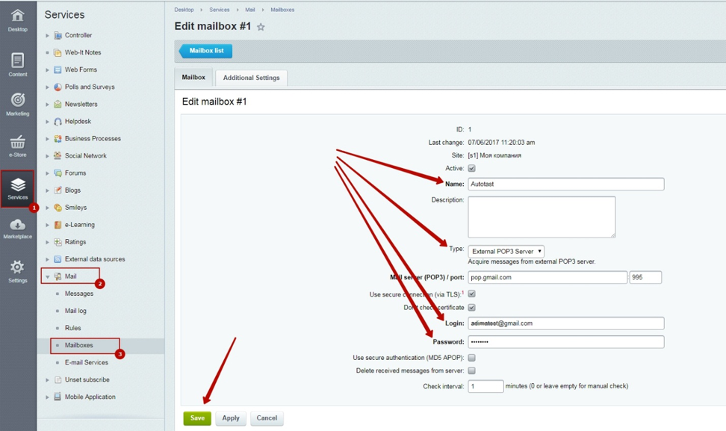726x431 pixels.
Task: Expand the Unset subscribe tree node
Action: pyautogui.click(x=47, y=379)
